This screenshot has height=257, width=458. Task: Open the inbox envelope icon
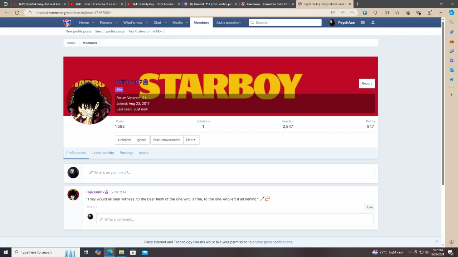(x=362, y=22)
